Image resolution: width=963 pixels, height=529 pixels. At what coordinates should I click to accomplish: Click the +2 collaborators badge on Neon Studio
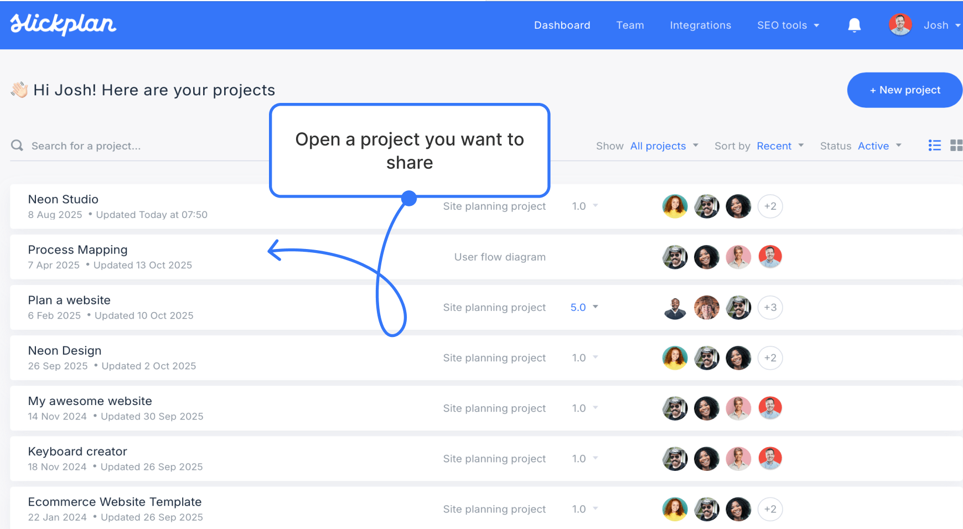point(770,206)
